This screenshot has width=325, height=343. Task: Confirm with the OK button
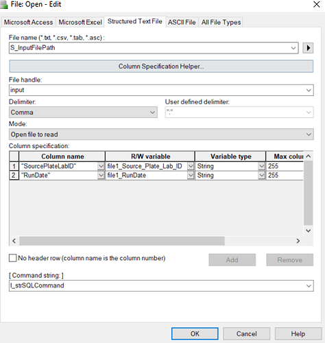[x=195, y=333]
